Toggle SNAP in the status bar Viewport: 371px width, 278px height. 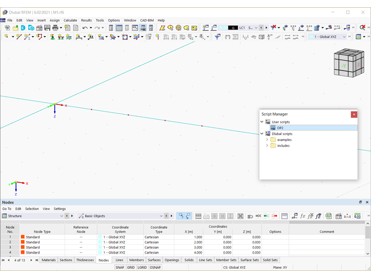[x=120, y=267]
